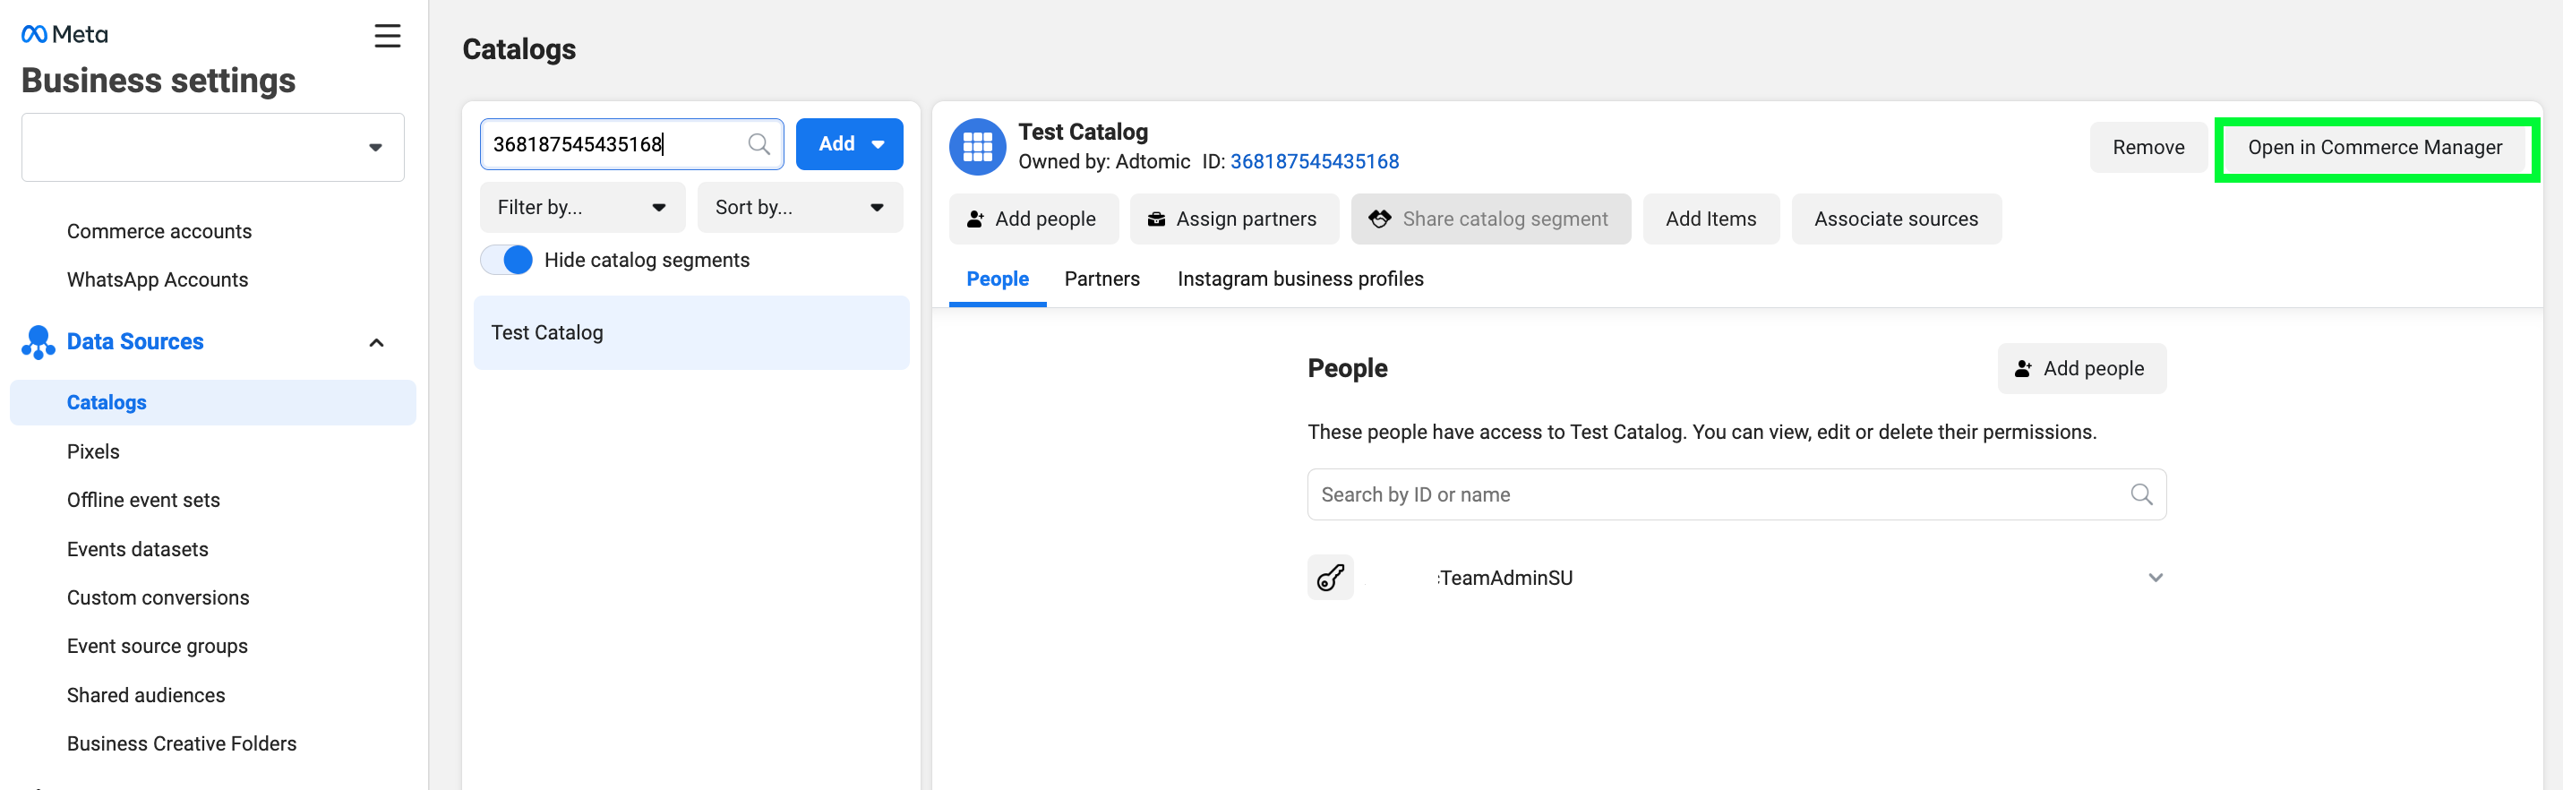Switch to the People tab

coord(997,279)
